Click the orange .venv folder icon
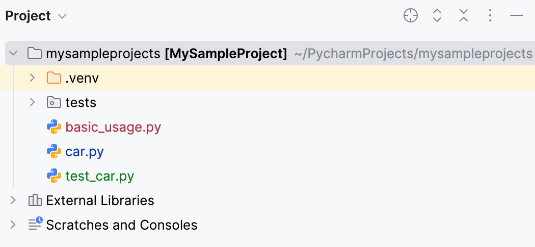535x247 pixels. tap(53, 78)
